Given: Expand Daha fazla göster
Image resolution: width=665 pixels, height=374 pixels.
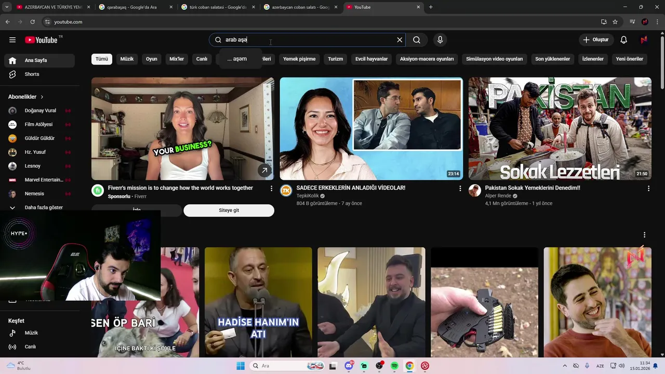Looking at the screenshot, I should [x=39, y=207].
